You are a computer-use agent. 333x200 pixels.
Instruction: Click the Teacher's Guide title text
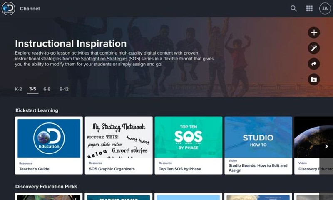coord(34,169)
